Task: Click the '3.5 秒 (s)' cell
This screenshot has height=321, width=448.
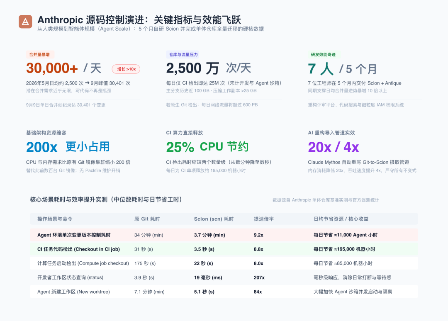Action: (204, 249)
